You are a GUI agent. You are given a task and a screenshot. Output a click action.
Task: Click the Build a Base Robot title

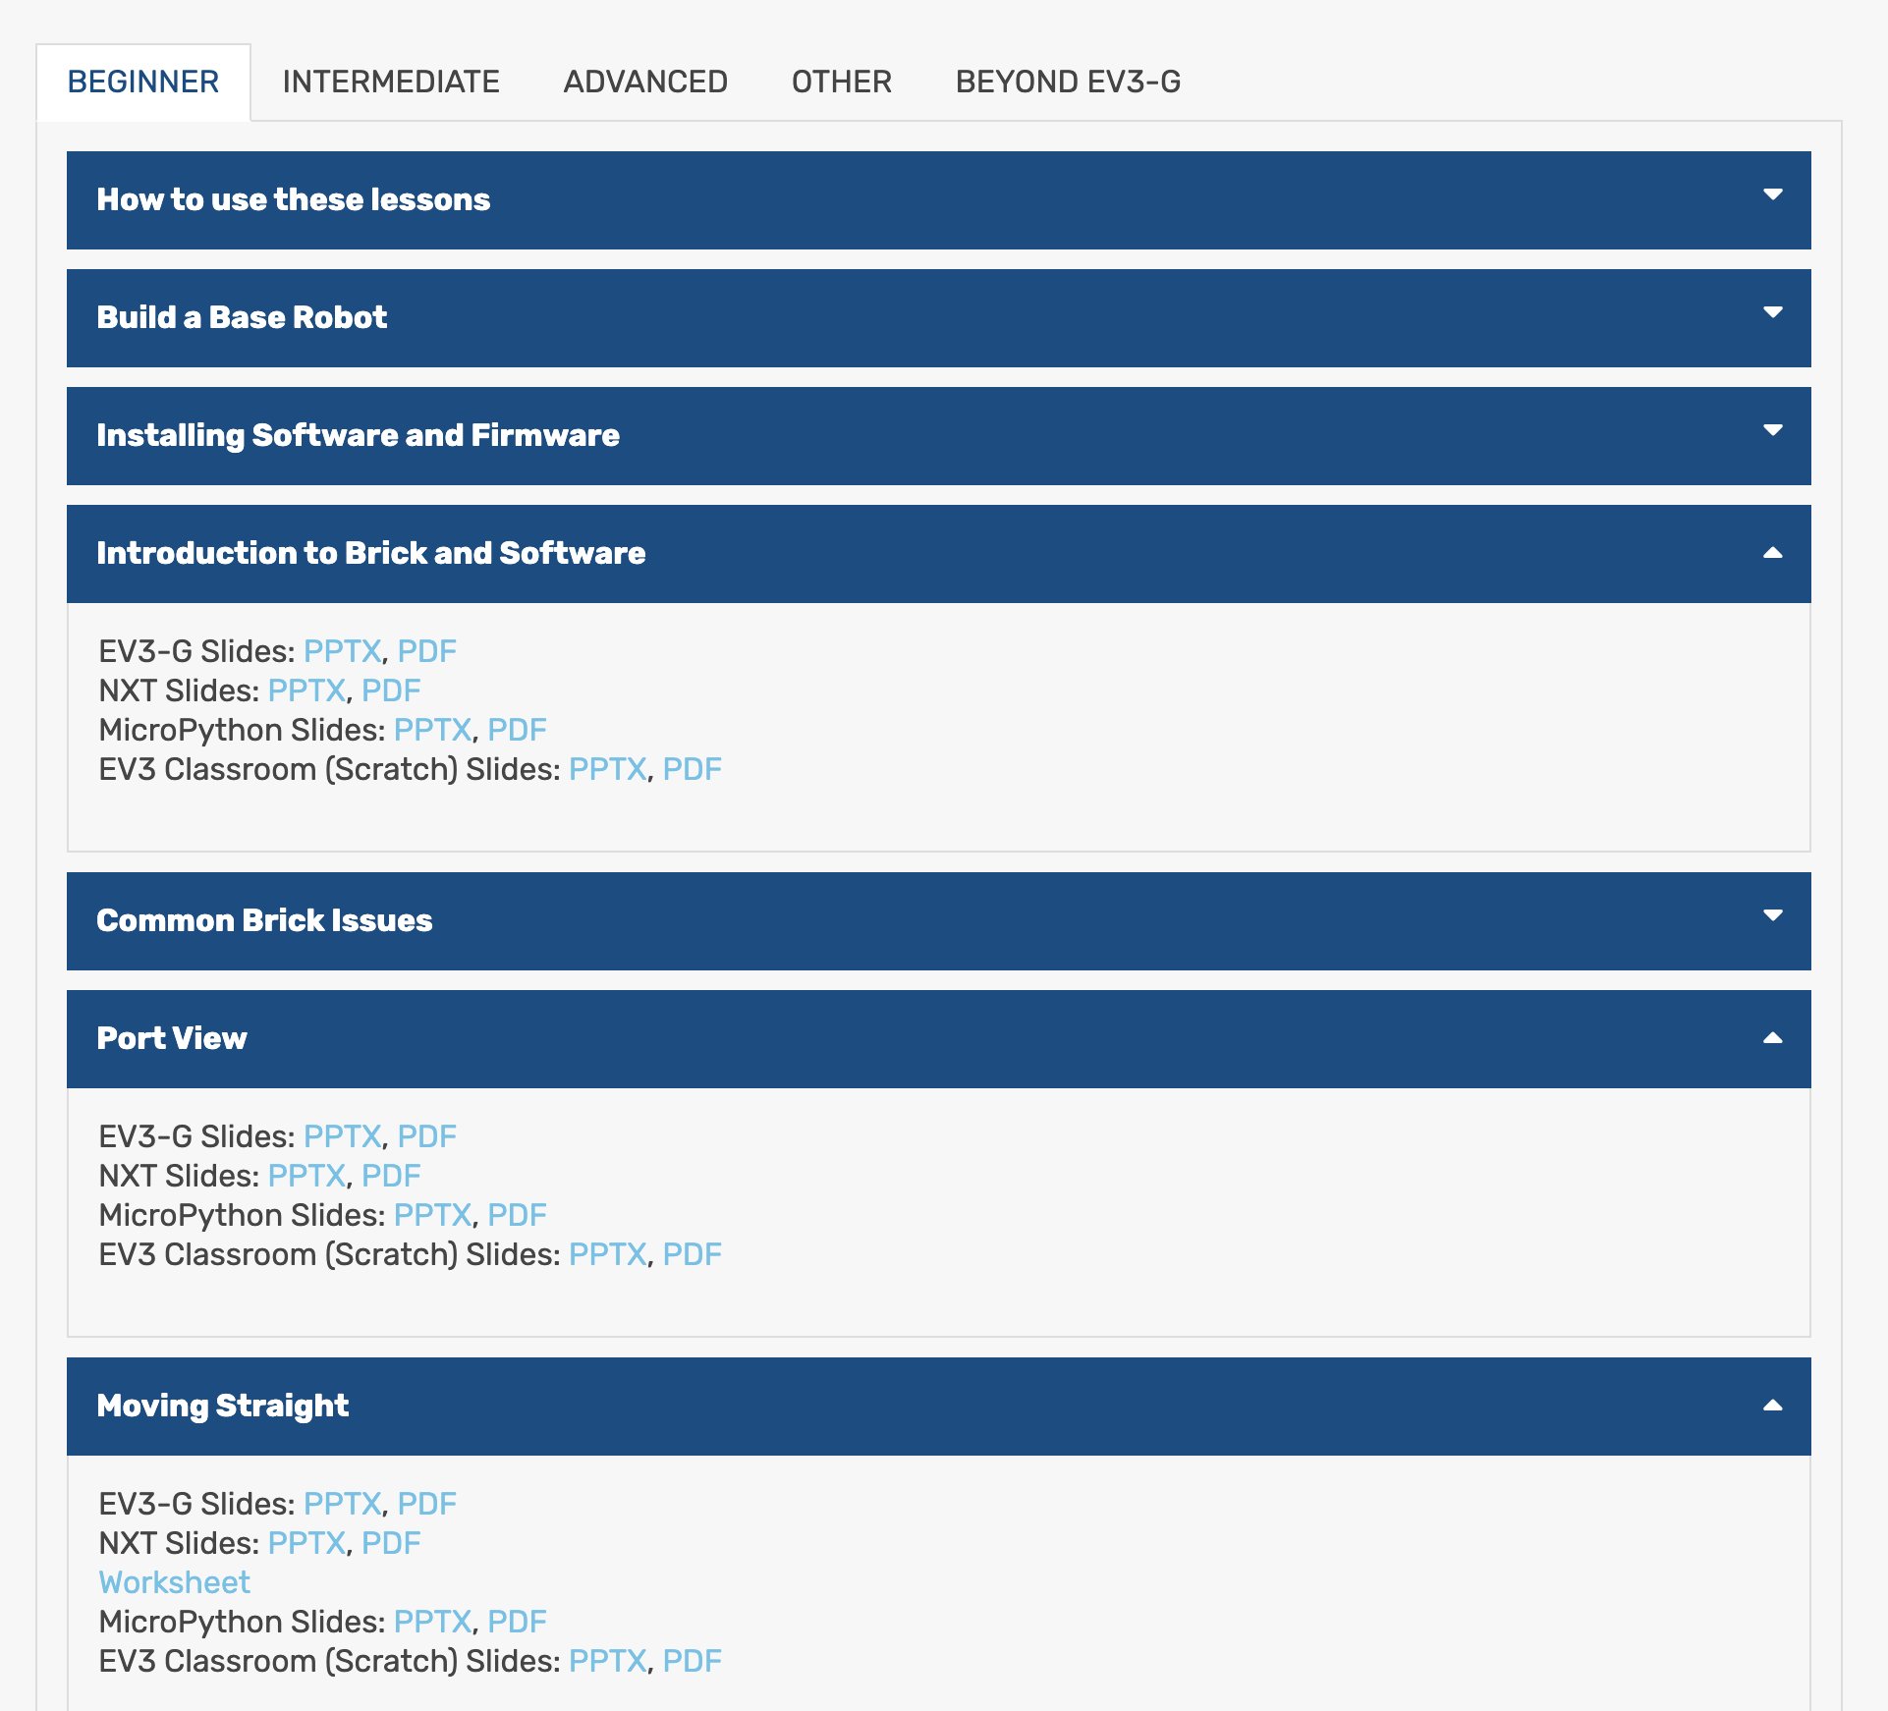(242, 317)
